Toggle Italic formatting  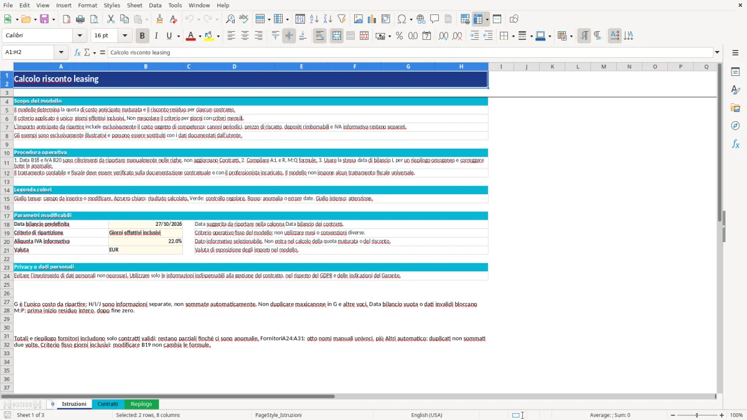156,36
